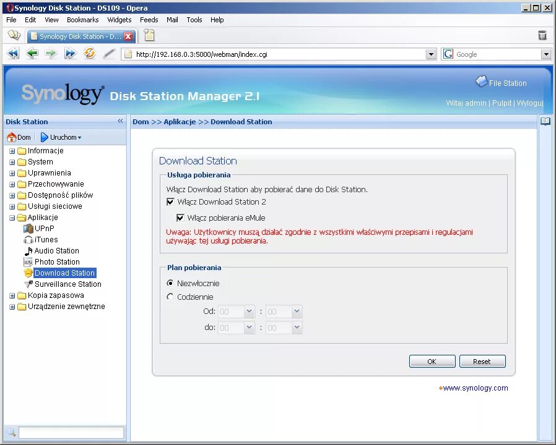Image resolution: width=556 pixels, height=445 pixels.
Task: Click the Synology logo
Action: pos(63,94)
